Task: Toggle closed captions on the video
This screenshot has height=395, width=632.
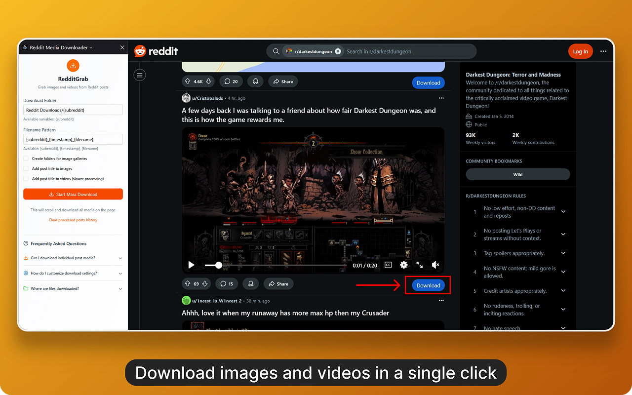Action: point(388,265)
